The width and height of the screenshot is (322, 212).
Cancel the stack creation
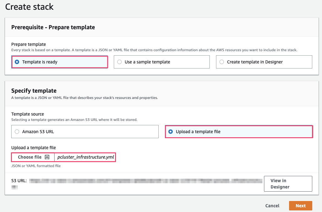click(x=272, y=206)
